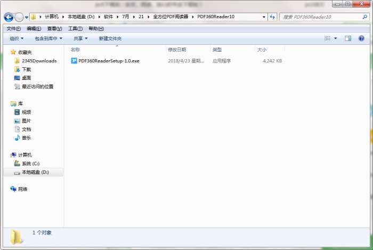Open the 查看(V) menu
This screenshot has width=373, height=250.
(54, 29)
